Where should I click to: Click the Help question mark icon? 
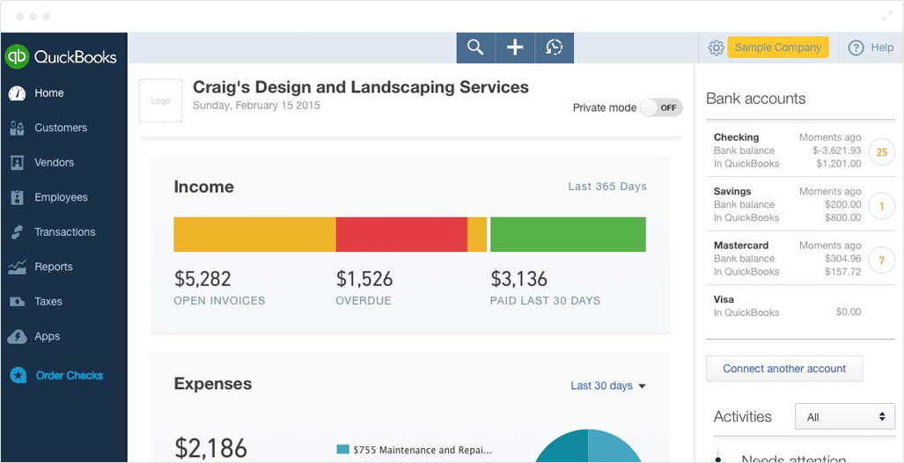[x=856, y=48]
